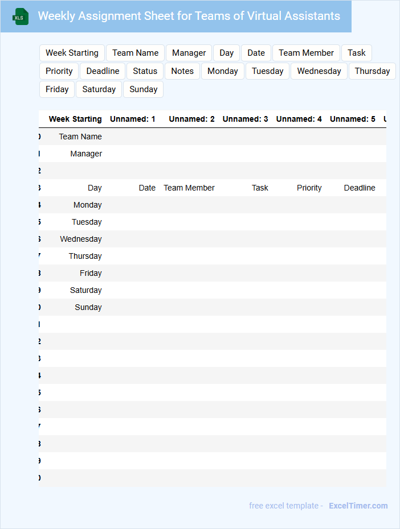This screenshot has width=400, height=529.
Task: Select the Date tag button
Action: [x=256, y=53]
